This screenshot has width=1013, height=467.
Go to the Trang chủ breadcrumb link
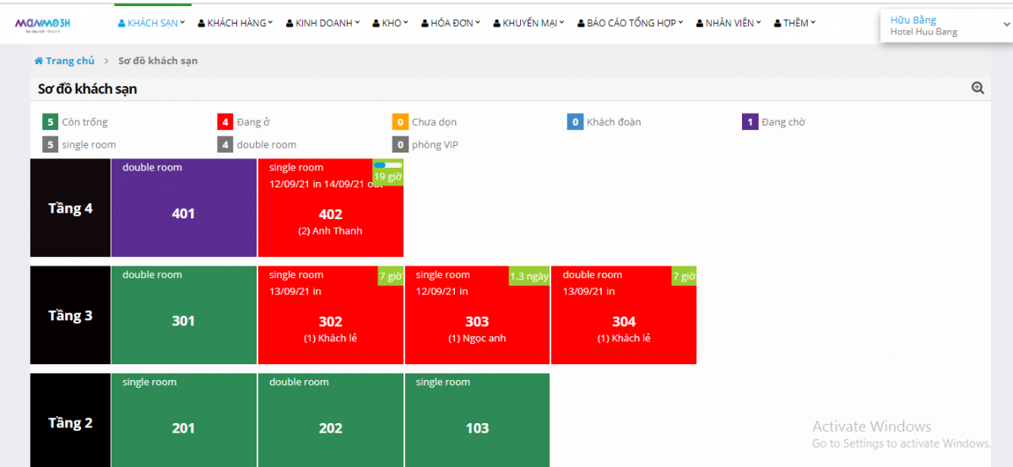(x=70, y=61)
